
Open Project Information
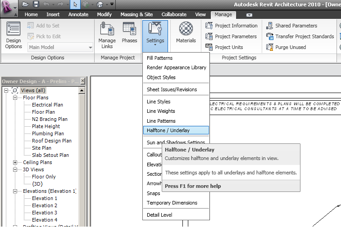pos(232,26)
